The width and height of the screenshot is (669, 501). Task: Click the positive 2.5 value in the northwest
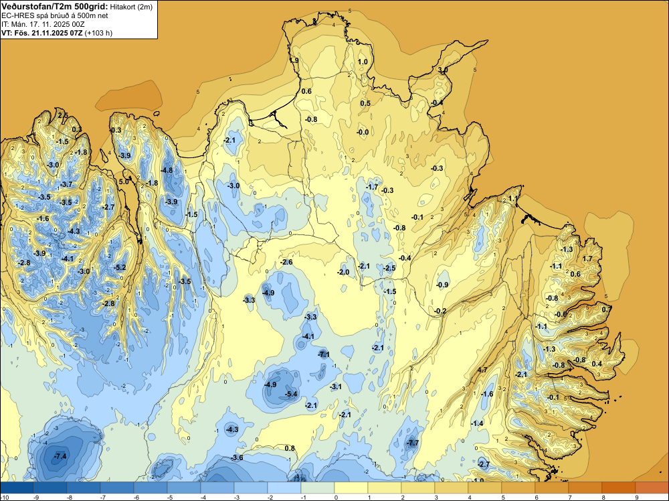63,115
